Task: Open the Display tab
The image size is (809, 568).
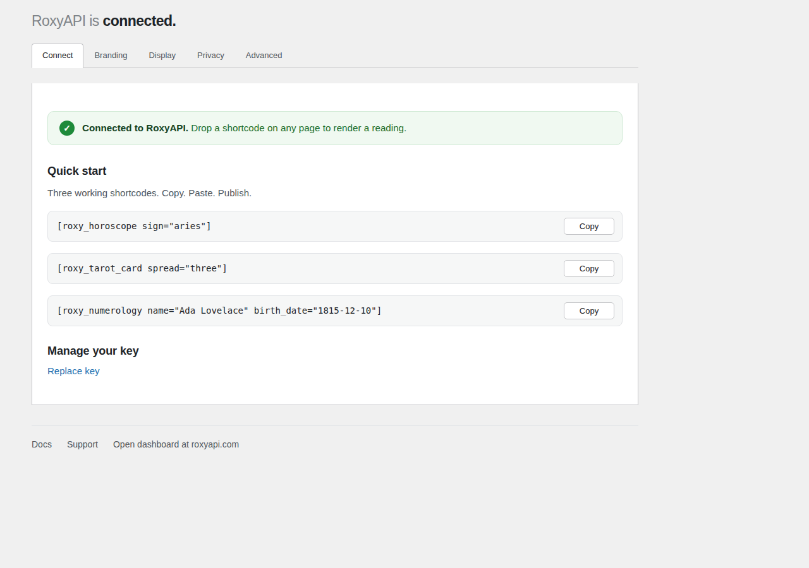Action: click(x=162, y=56)
